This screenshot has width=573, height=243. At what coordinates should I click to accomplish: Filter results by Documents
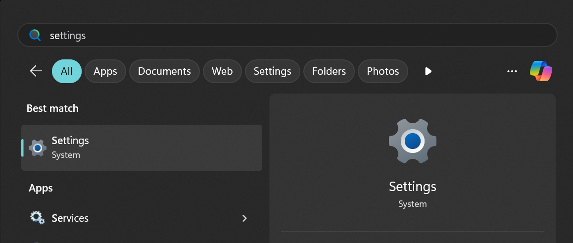(164, 71)
